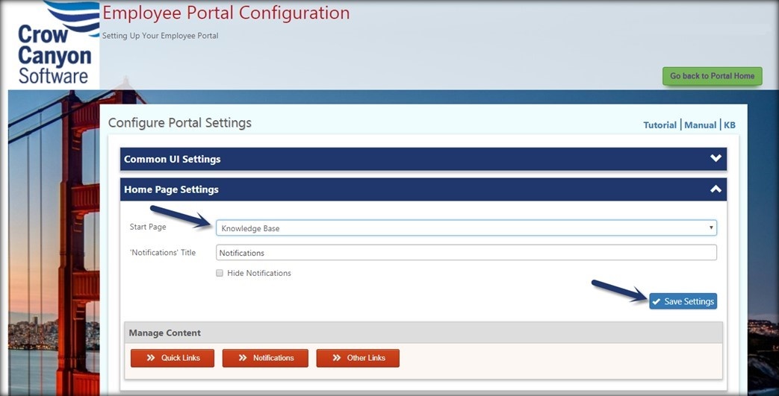The height and width of the screenshot is (396, 779).
Task: Click into the 'Notifications' Title field
Action: [466, 253]
